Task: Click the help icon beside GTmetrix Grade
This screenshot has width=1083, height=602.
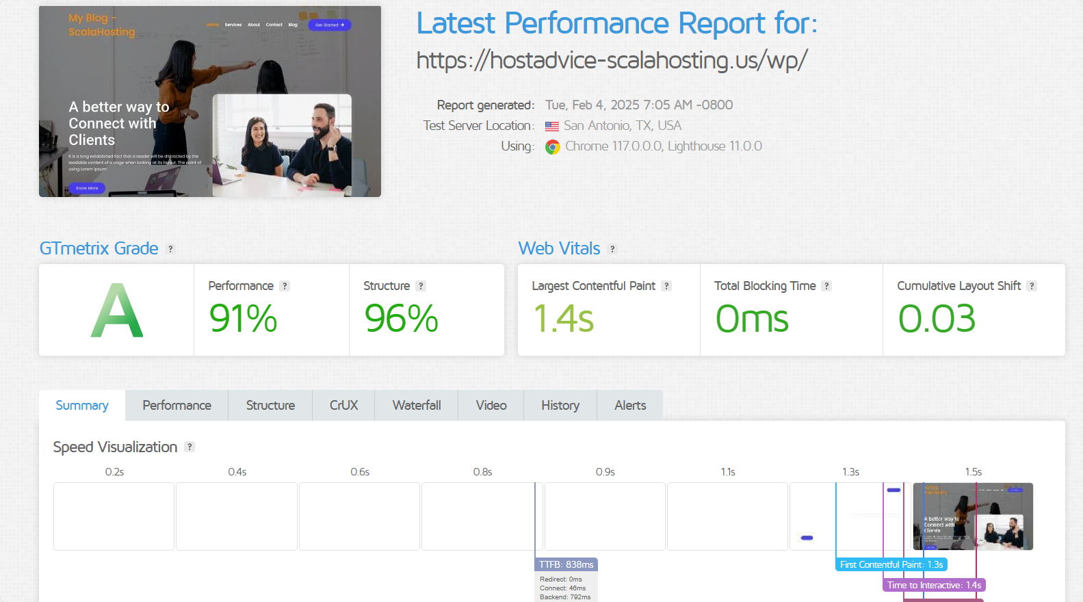Action: [x=171, y=249]
